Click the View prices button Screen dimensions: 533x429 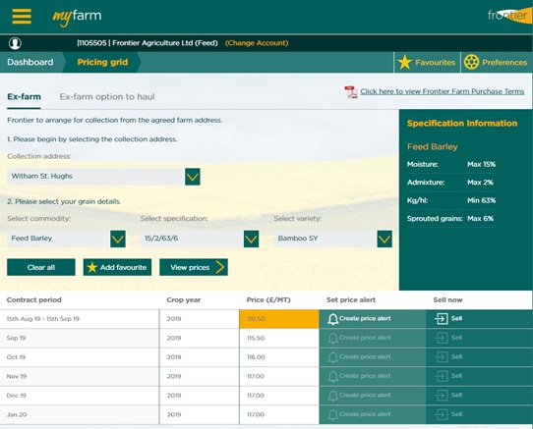point(194,267)
